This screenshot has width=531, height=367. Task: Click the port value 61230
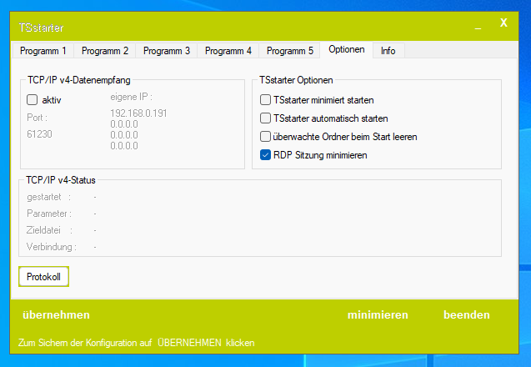tap(39, 134)
